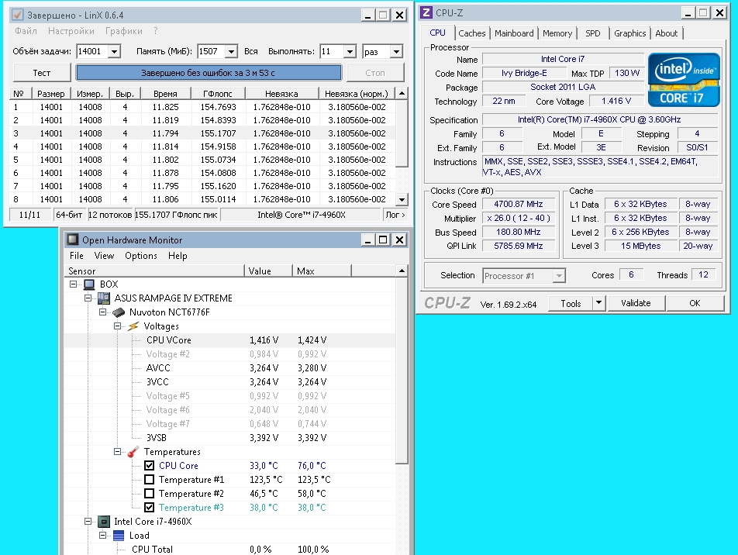Select the CPU Total load row
This screenshot has height=555, width=738.
[x=229, y=549]
